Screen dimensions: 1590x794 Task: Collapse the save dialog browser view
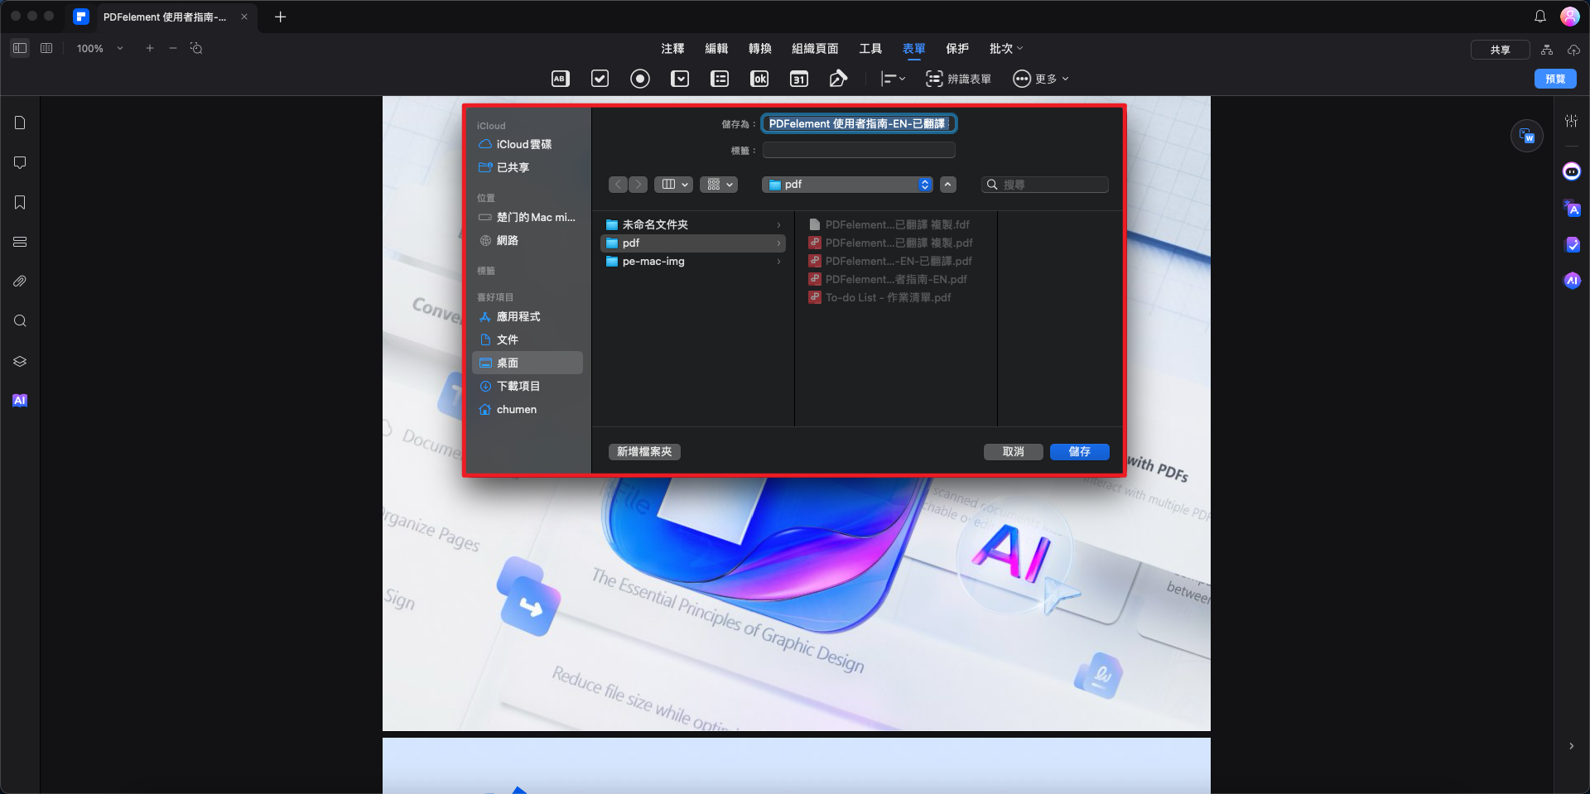point(948,185)
